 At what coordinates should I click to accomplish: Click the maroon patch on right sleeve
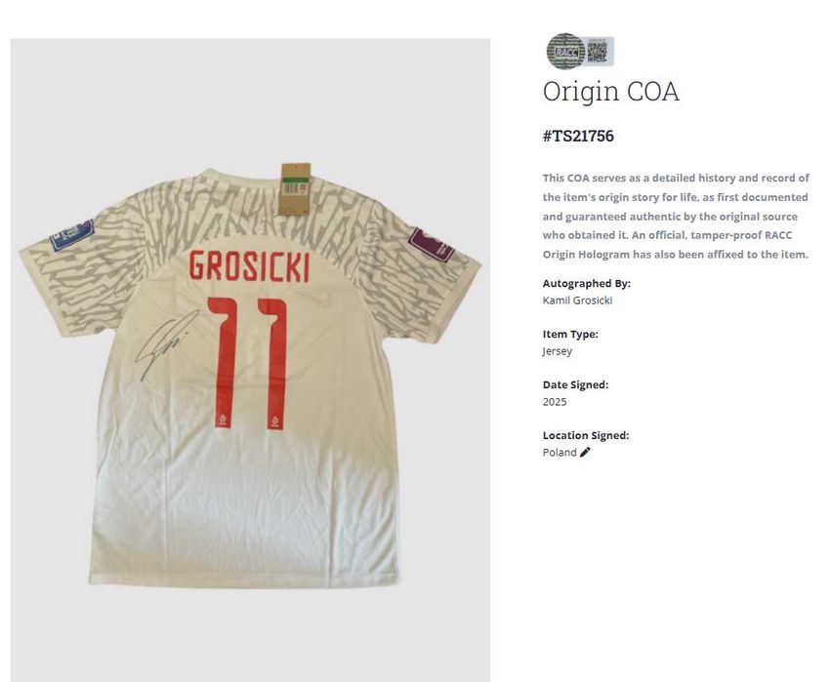(431, 244)
